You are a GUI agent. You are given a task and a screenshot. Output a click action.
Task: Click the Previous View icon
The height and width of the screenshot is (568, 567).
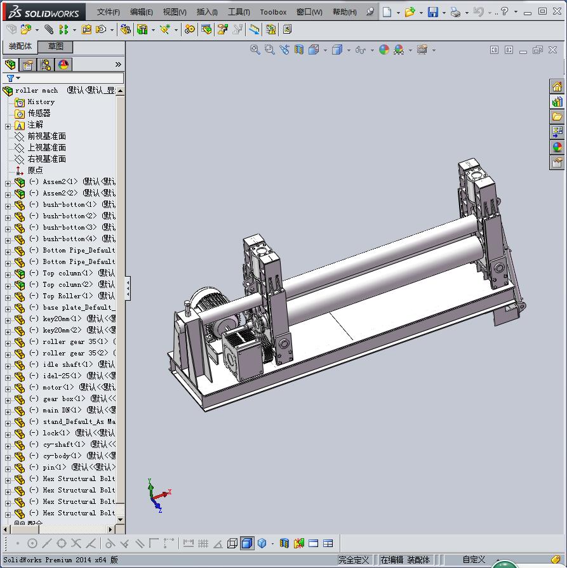pyautogui.click(x=284, y=50)
